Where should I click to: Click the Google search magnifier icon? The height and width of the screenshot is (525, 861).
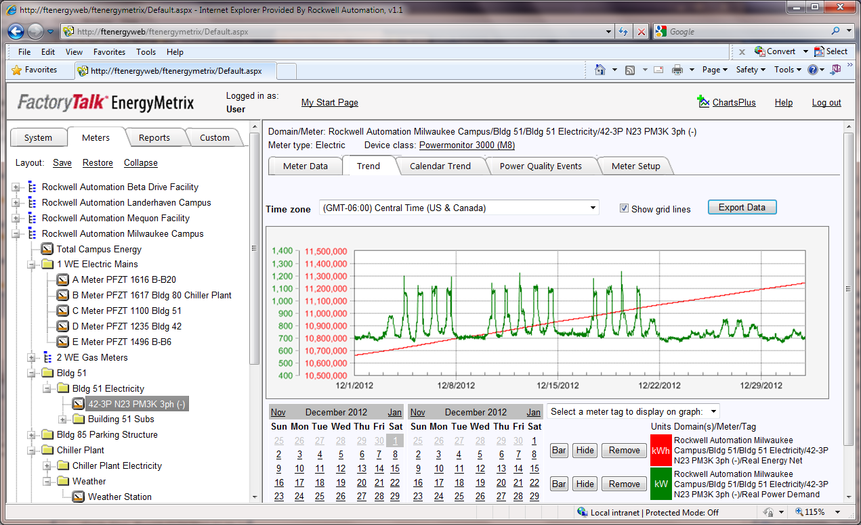point(836,31)
